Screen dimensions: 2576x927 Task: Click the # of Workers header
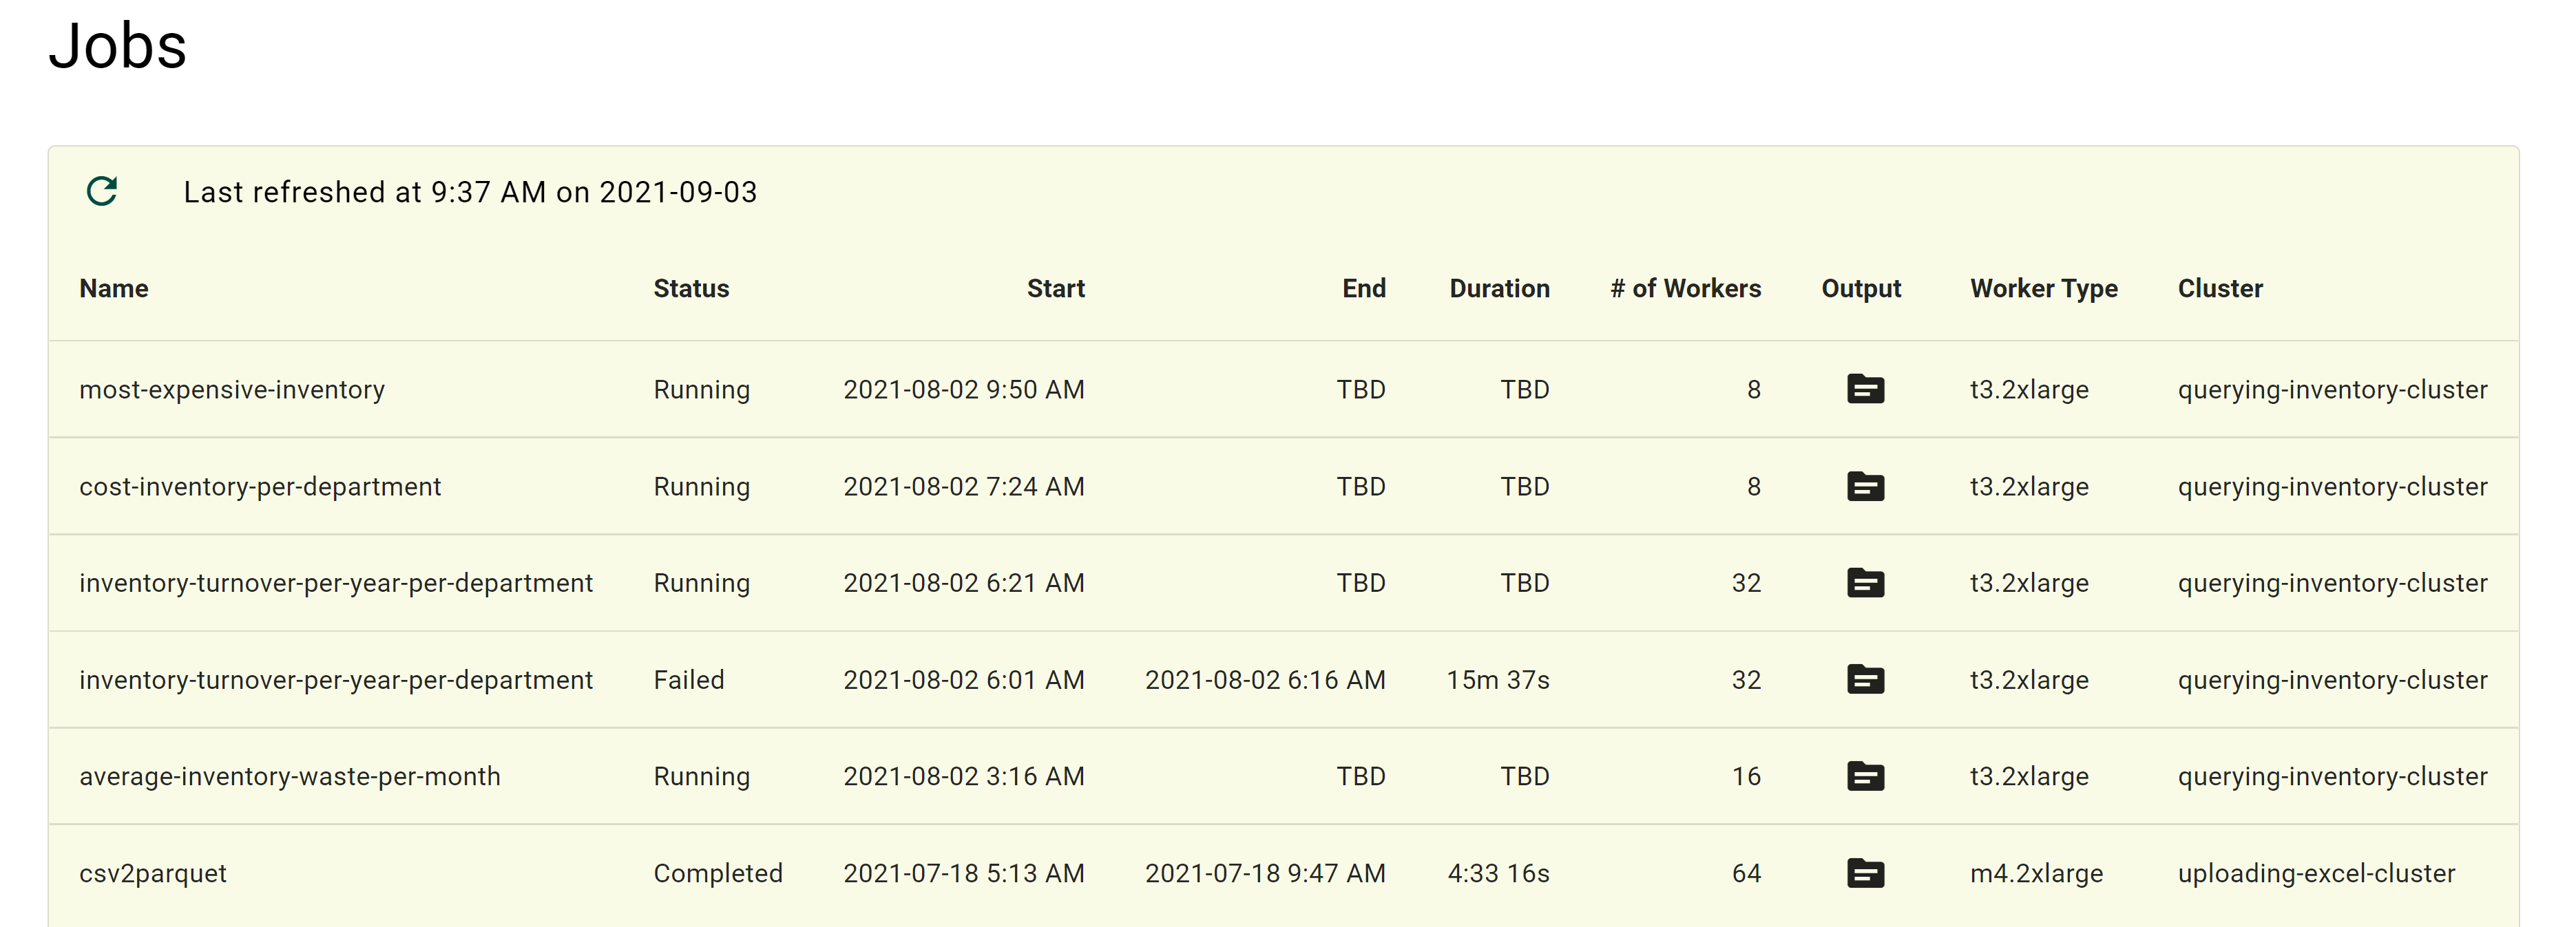1685,288
